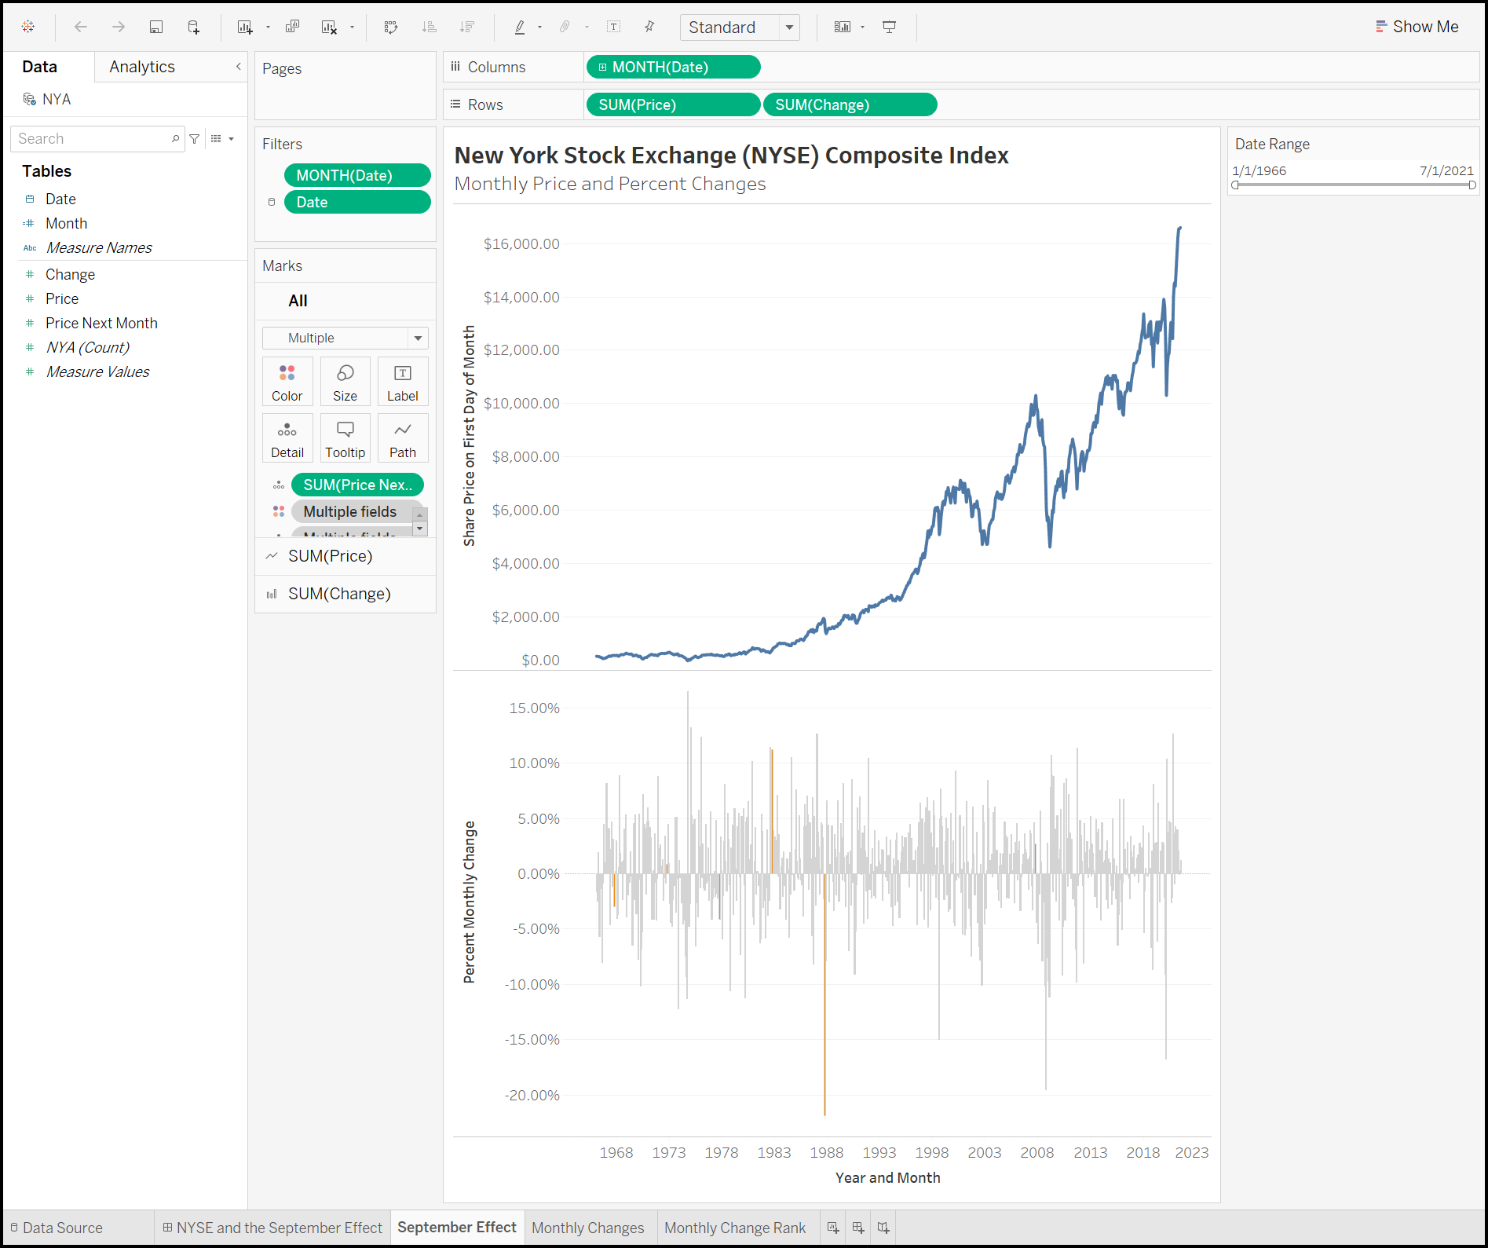Click the MONTH(Date) filter pill

coord(357,175)
